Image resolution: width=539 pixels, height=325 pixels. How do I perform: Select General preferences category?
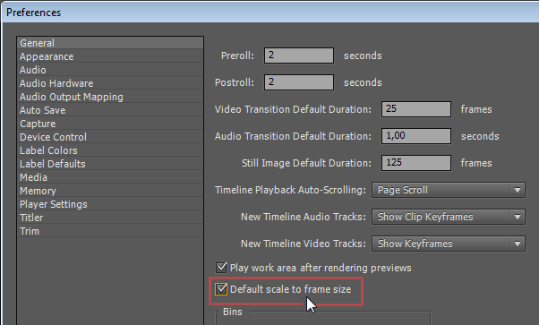click(110, 43)
